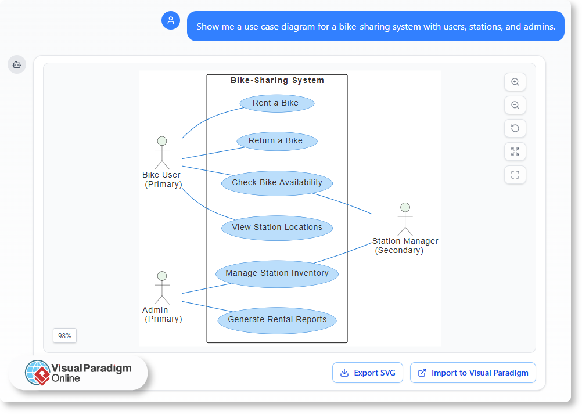Click the zoom in magnifier icon
This screenshot has width=582, height=415.
pos(515,82)
